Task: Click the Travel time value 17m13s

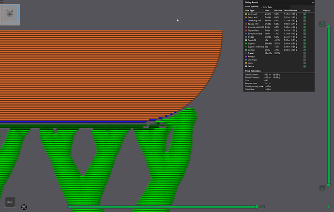Action: [x=268, y=53]
